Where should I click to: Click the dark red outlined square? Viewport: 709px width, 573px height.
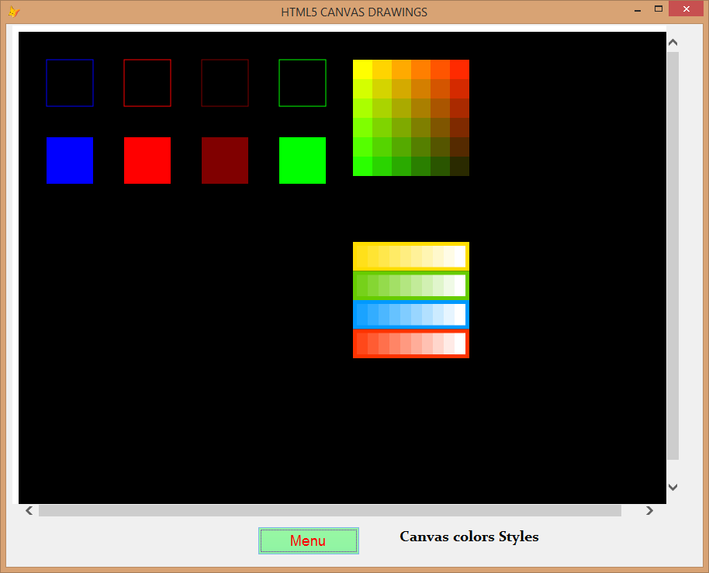pyautogui.click(x=225, y=82)
